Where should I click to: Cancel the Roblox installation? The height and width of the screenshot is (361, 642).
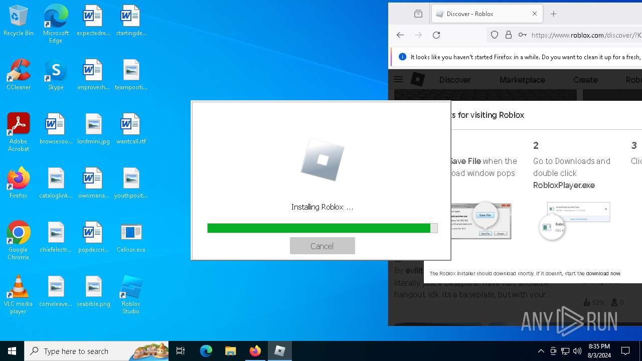[x=322, y=246]
